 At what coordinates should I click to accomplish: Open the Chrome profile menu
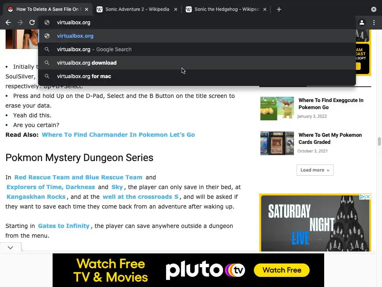click(x=362, y=22)
